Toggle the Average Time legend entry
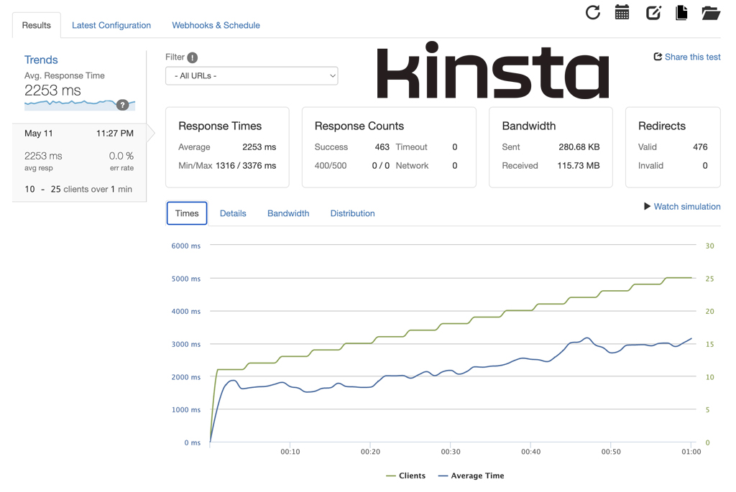This screenshot has height=492, width=736. tap(471, 475)
